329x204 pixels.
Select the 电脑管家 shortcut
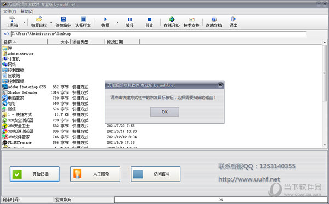click(x=13, y=98)
